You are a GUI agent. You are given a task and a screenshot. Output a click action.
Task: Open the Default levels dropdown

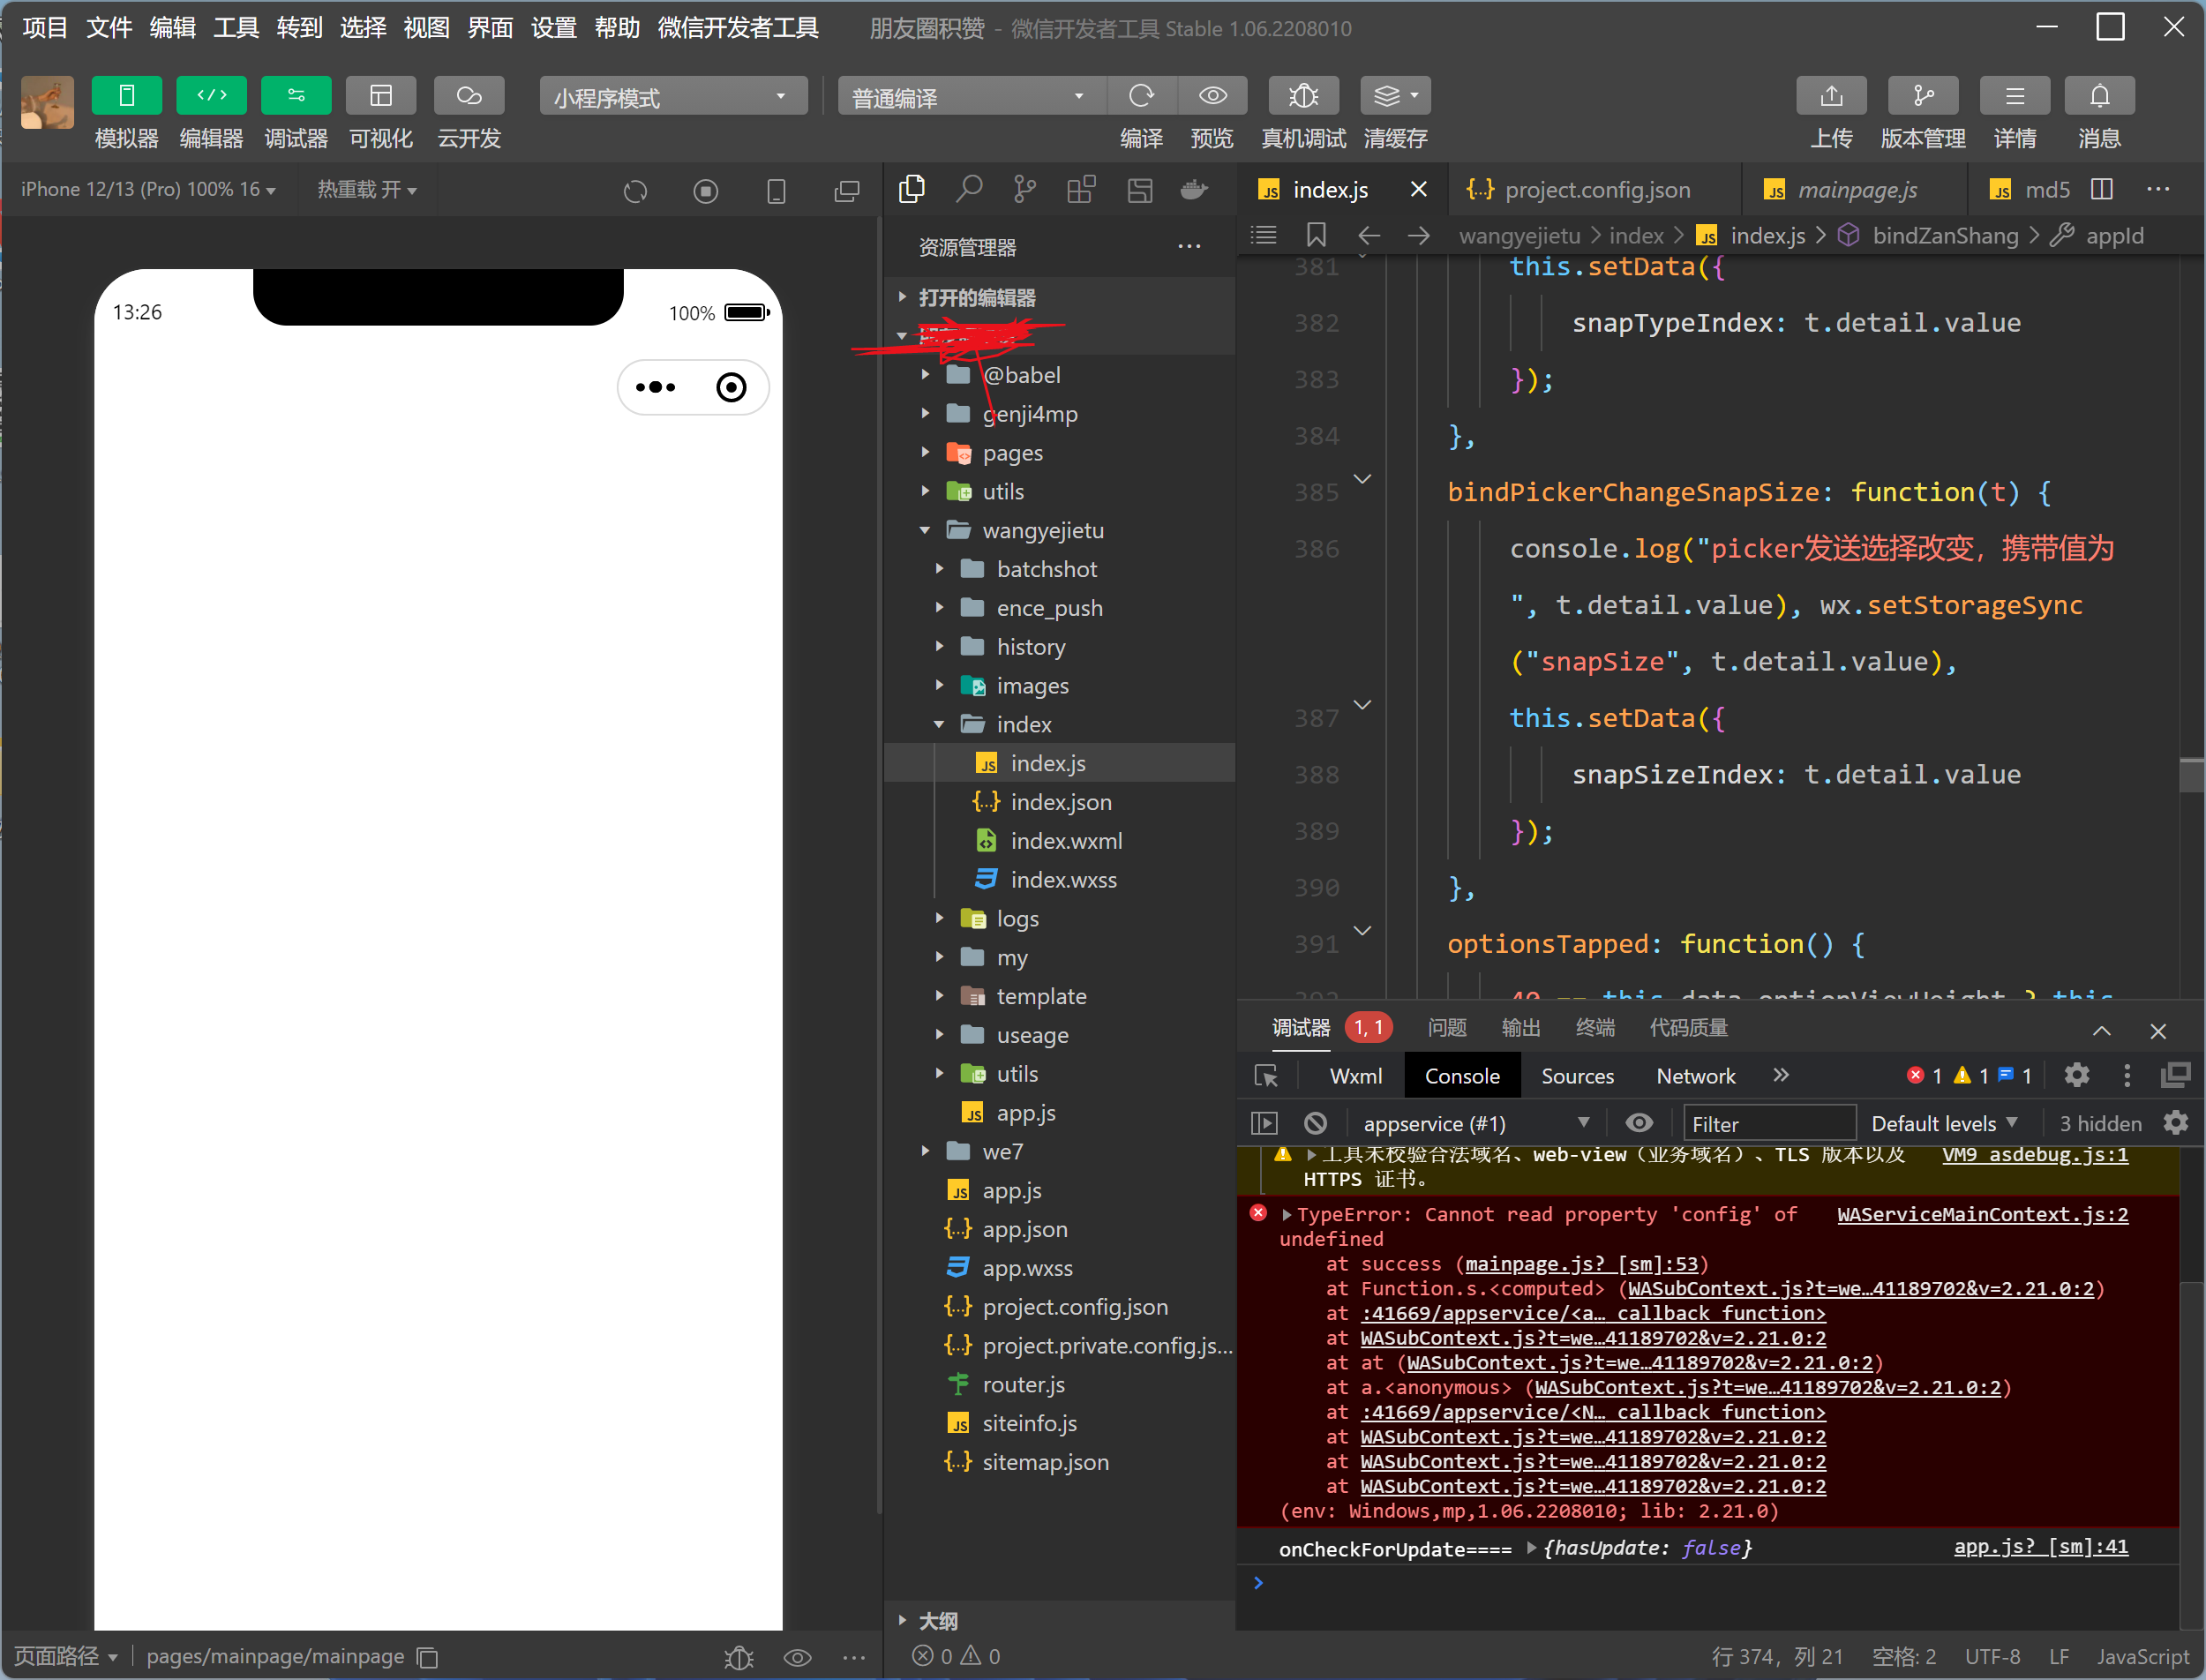tap(1943, 1123)
